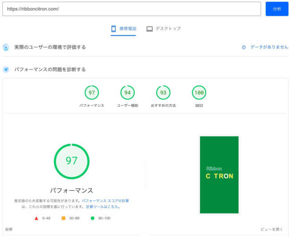Click the icon beside 実際のユーザーの環境で評価する
This screenshot has height=237, width=290.
pos(6,47)
